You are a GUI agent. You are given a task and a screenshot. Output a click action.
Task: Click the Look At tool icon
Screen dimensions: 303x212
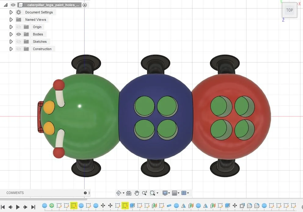tap(129, 193)
